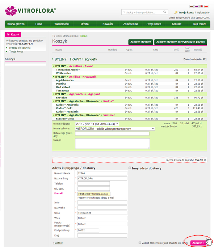Click the Sky Blue product name
Viewport: 214px width, 247px height.
point(62,98)
